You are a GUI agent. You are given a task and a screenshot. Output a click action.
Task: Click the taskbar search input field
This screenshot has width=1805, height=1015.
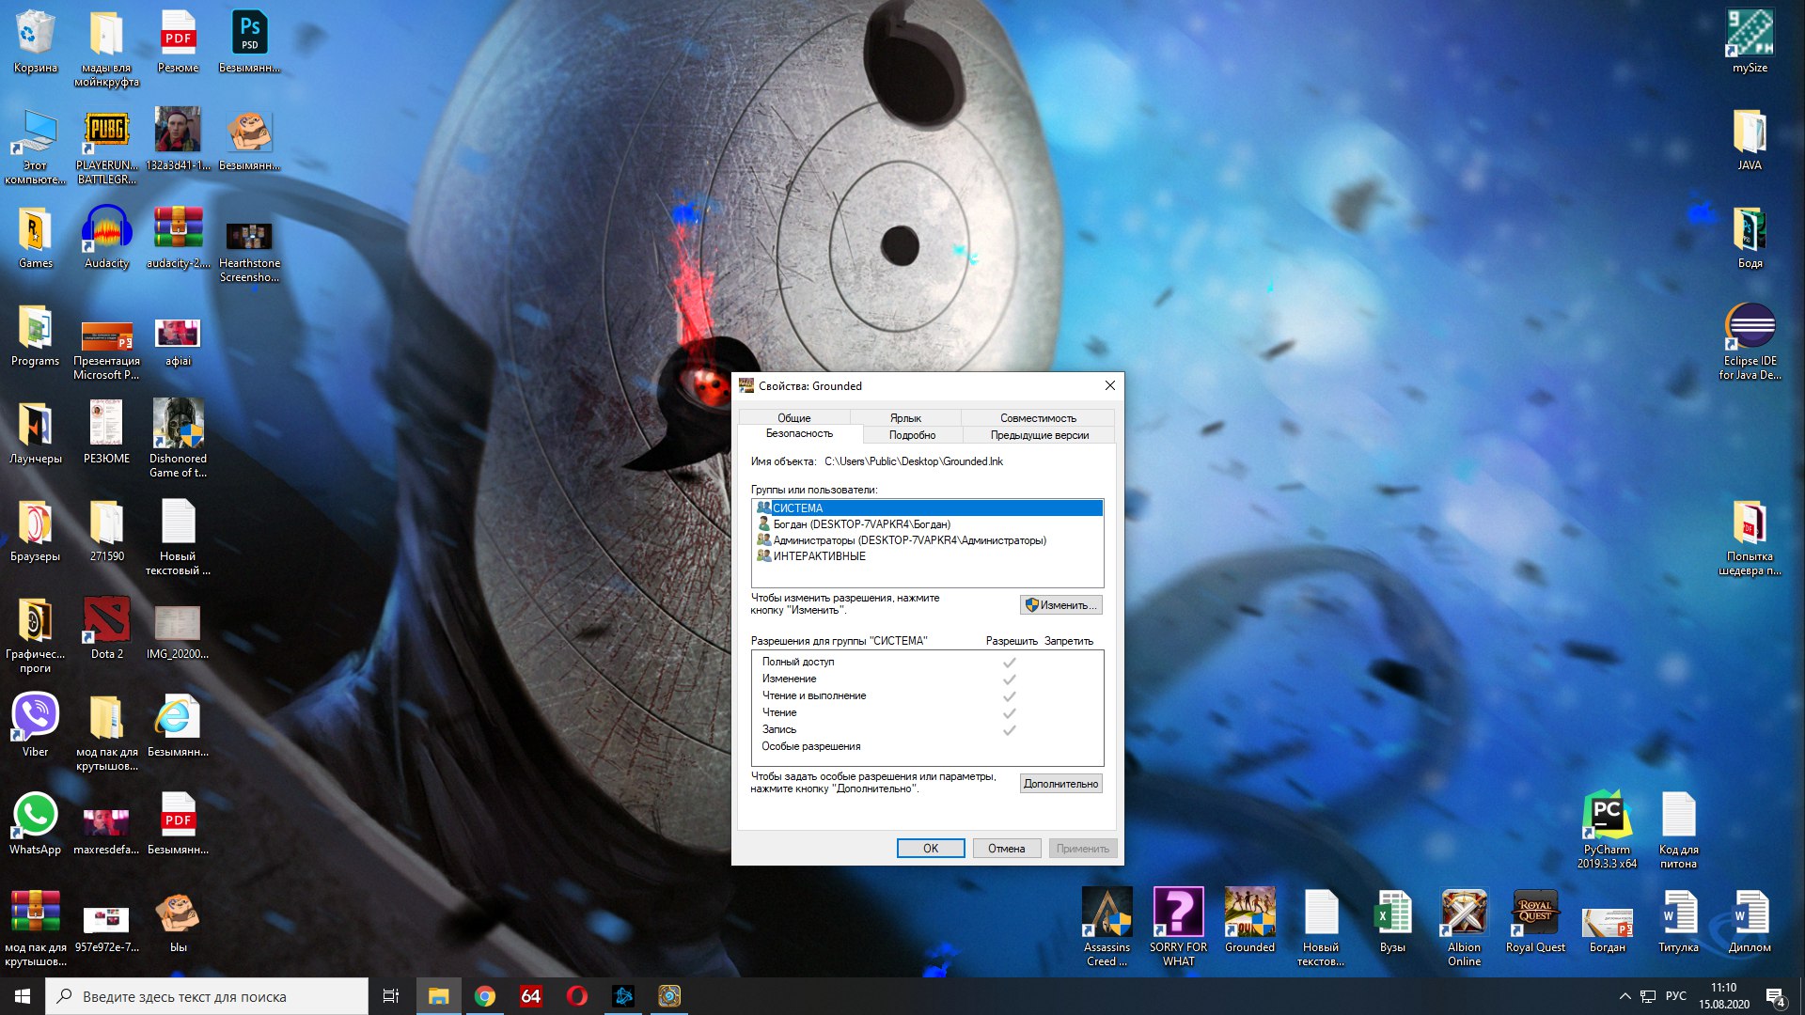(207, 996)
